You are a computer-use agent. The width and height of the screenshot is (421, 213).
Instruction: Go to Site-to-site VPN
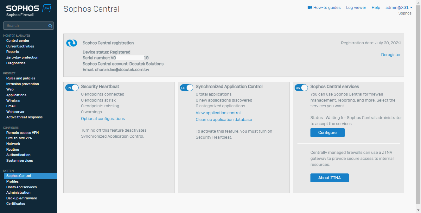click(19, 138)
